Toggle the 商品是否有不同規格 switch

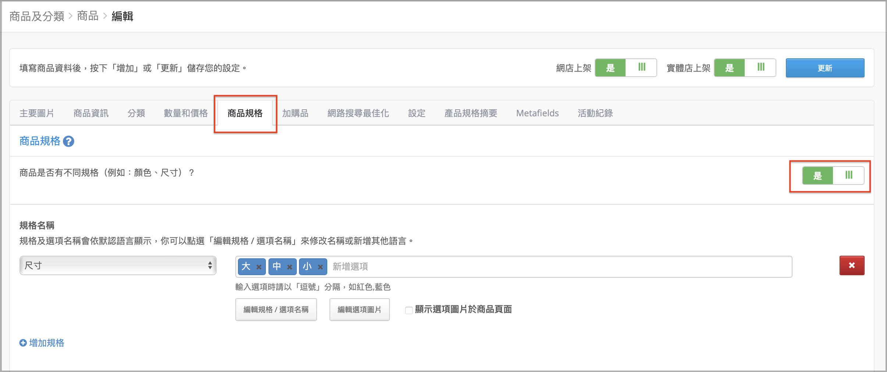coord(833,175)
